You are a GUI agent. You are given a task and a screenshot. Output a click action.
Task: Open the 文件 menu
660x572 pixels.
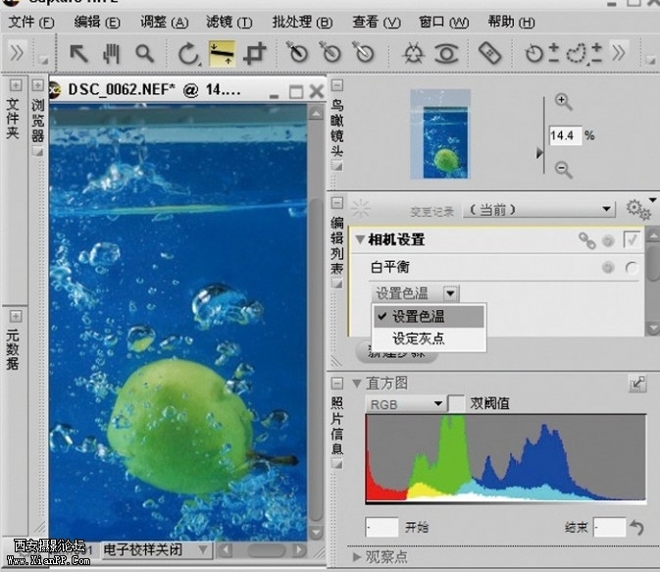[31, 22]
